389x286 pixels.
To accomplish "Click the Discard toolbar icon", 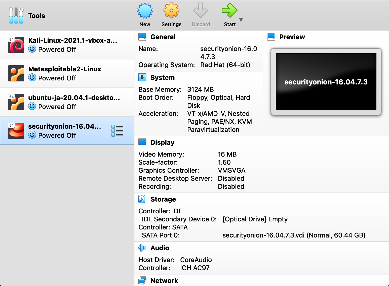I will pos(201,11).
